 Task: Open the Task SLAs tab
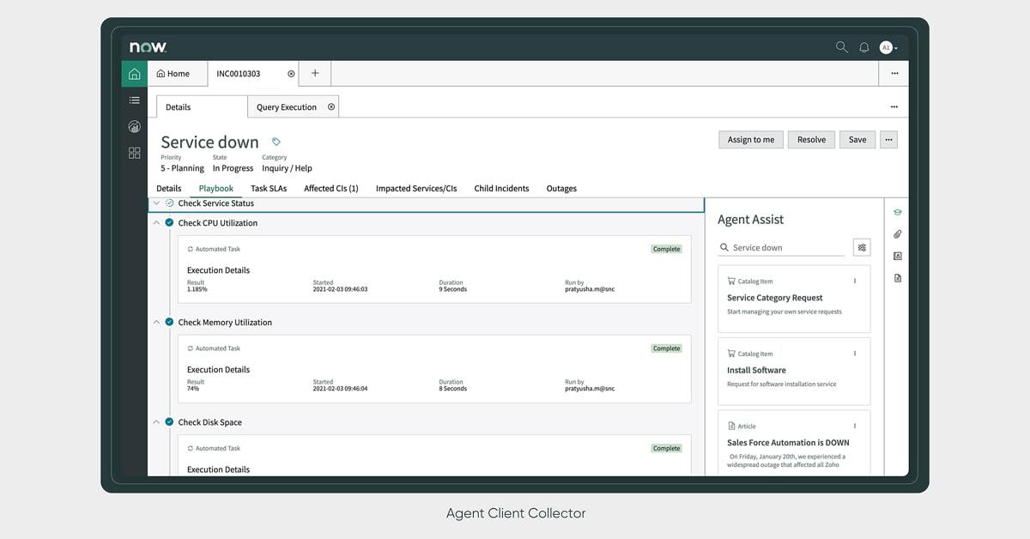click(x=269, y=188)
